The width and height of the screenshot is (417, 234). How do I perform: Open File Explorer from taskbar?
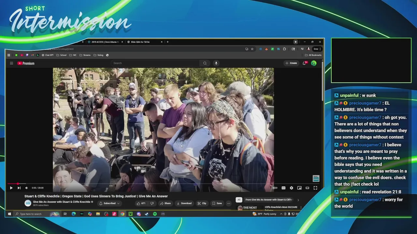tap(98, 214)
